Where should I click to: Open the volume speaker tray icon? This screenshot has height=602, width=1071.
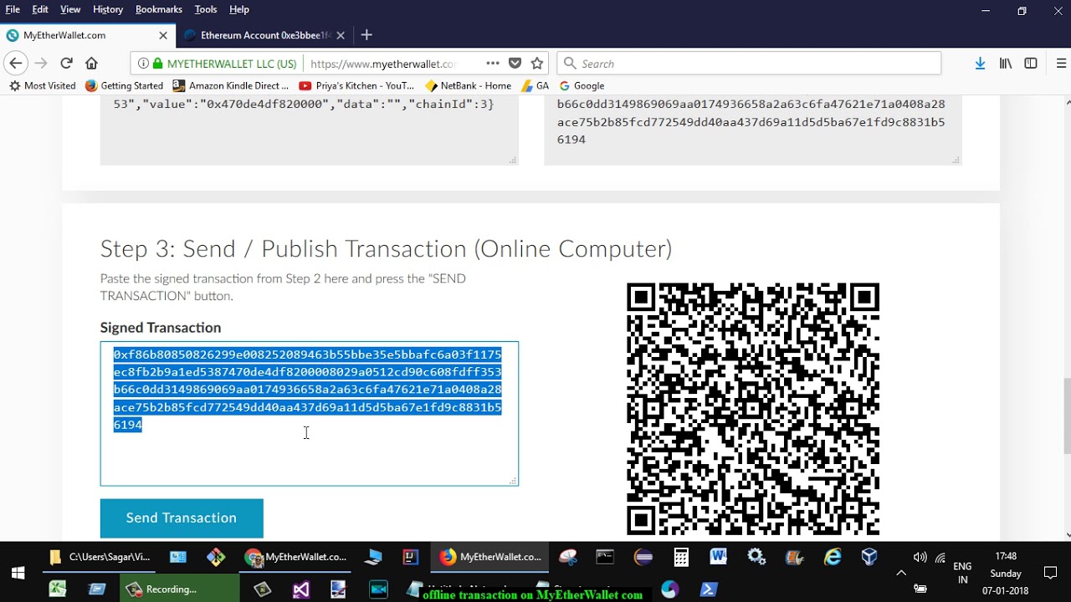pos(920,558)
